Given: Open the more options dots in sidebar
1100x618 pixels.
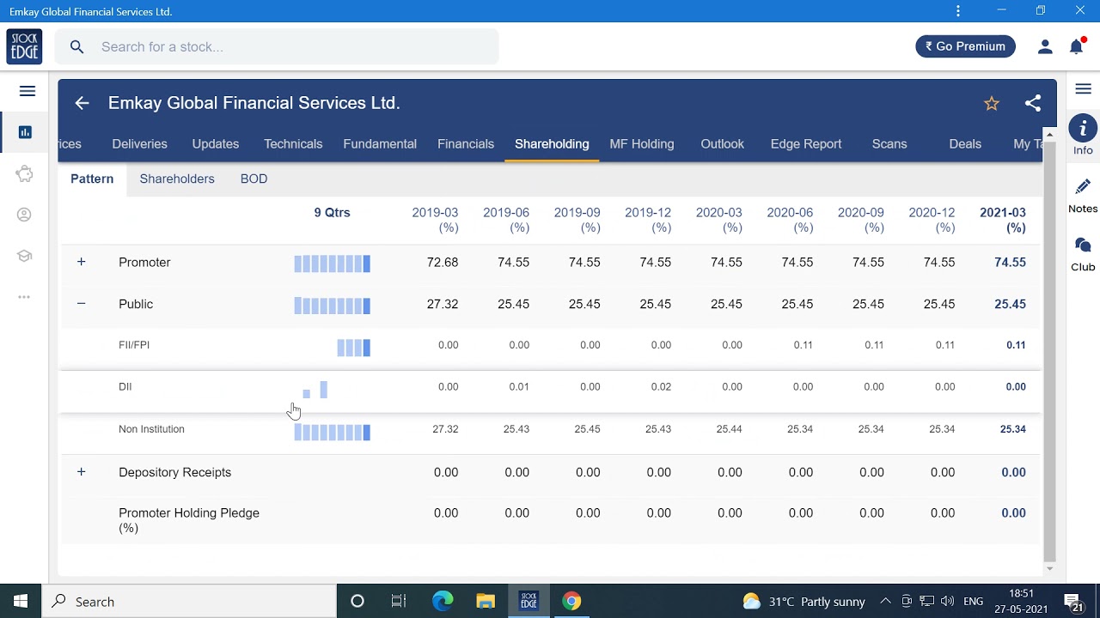Looking at the screenshot, I should [x=24, y=297].
